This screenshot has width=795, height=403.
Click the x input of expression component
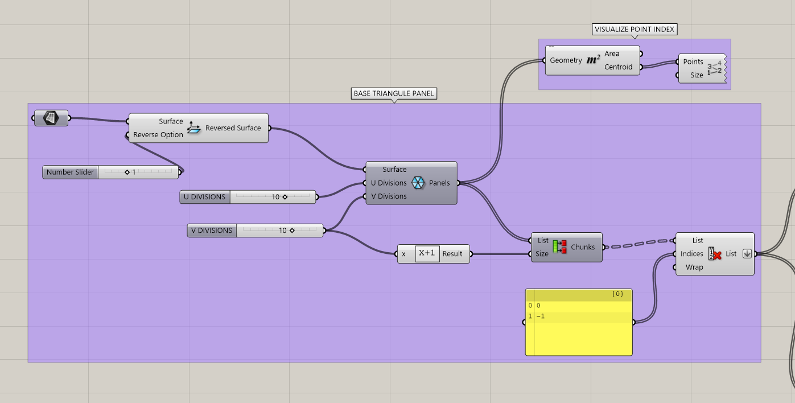403,254
